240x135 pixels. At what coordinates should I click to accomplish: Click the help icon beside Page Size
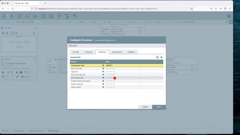click(103, 72)
